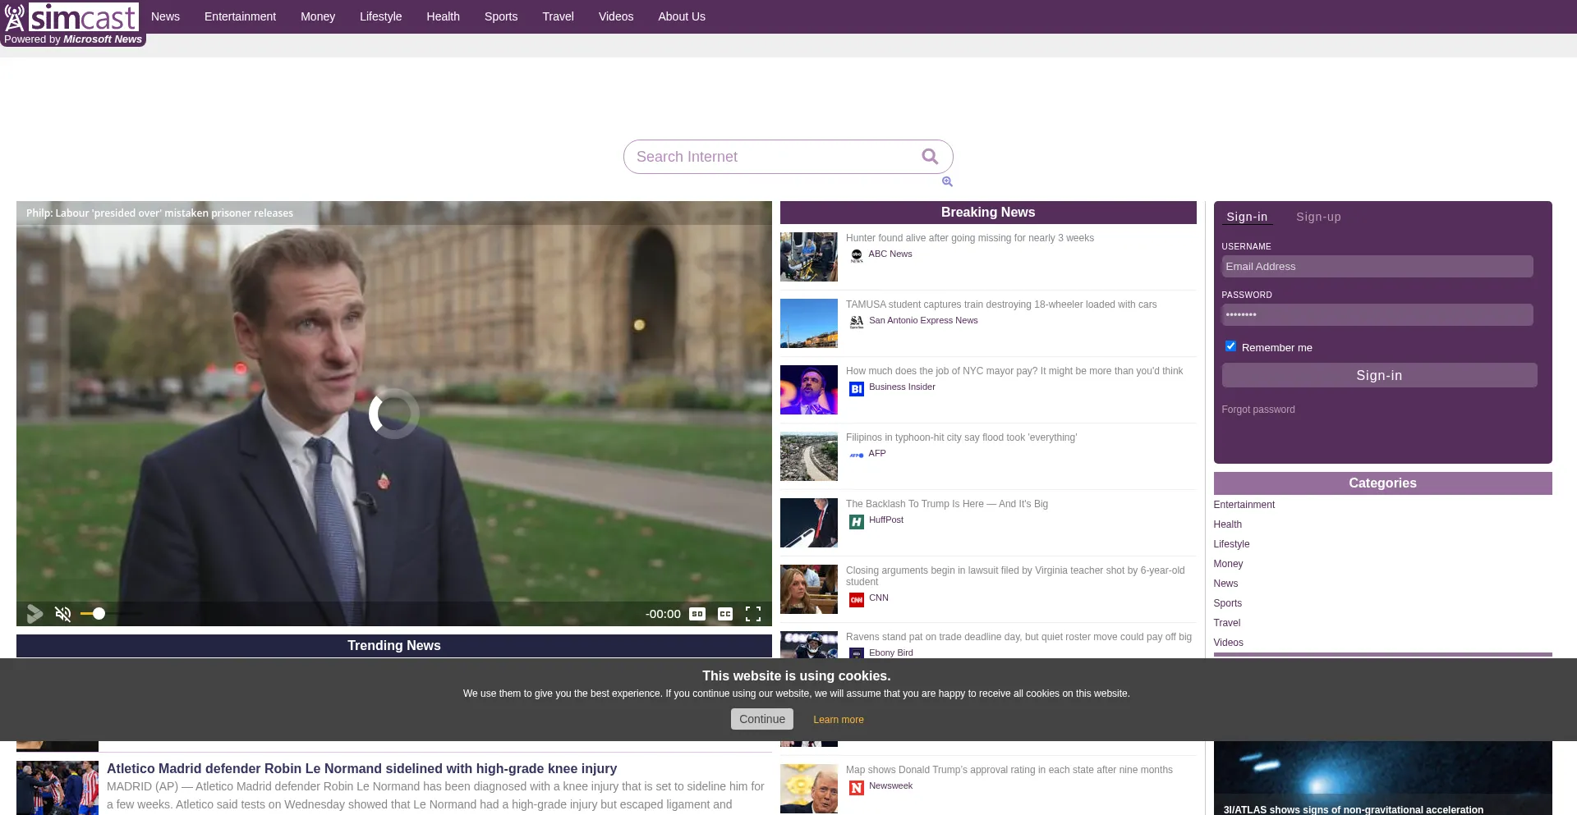
Task: Click the small zoom icon below search box
Action: pyautogui.click(x=947, y=182)
